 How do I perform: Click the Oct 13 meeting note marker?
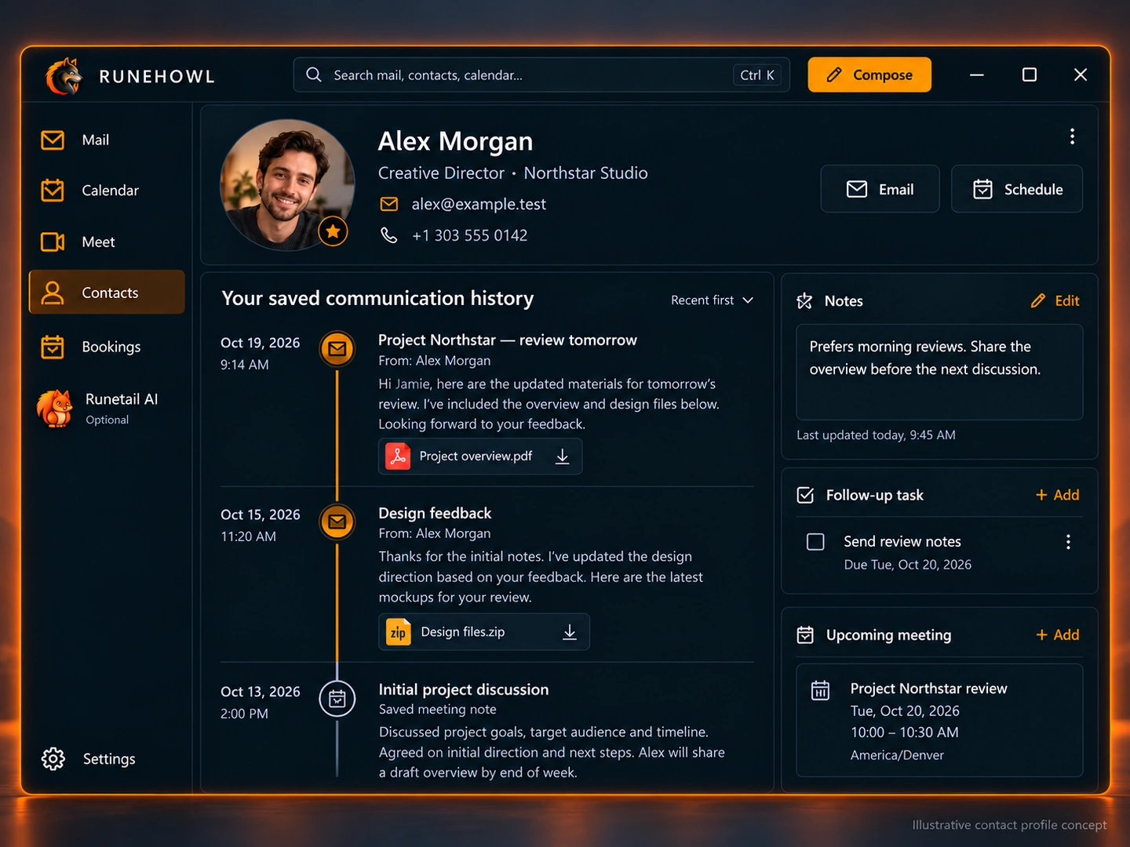(x=337, y=699)
